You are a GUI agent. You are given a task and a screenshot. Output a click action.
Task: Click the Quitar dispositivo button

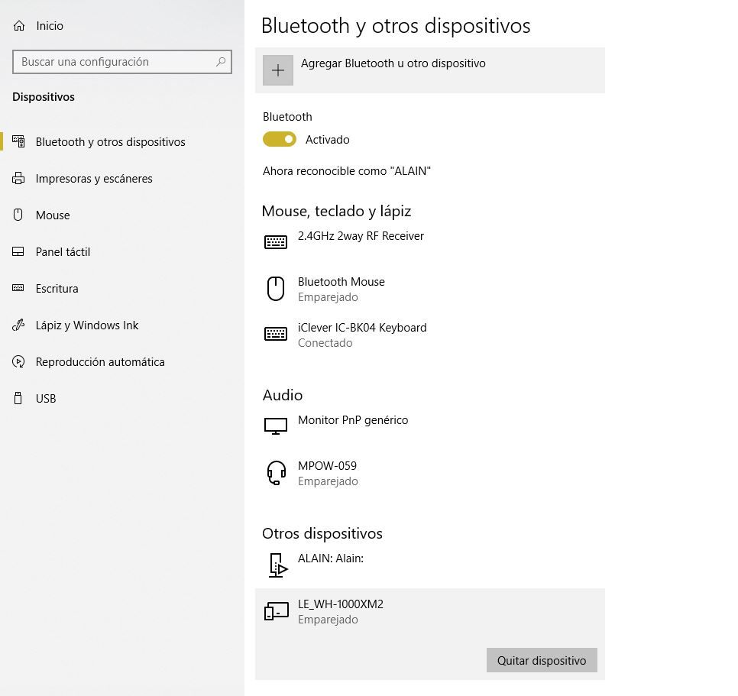pos(542,659)
